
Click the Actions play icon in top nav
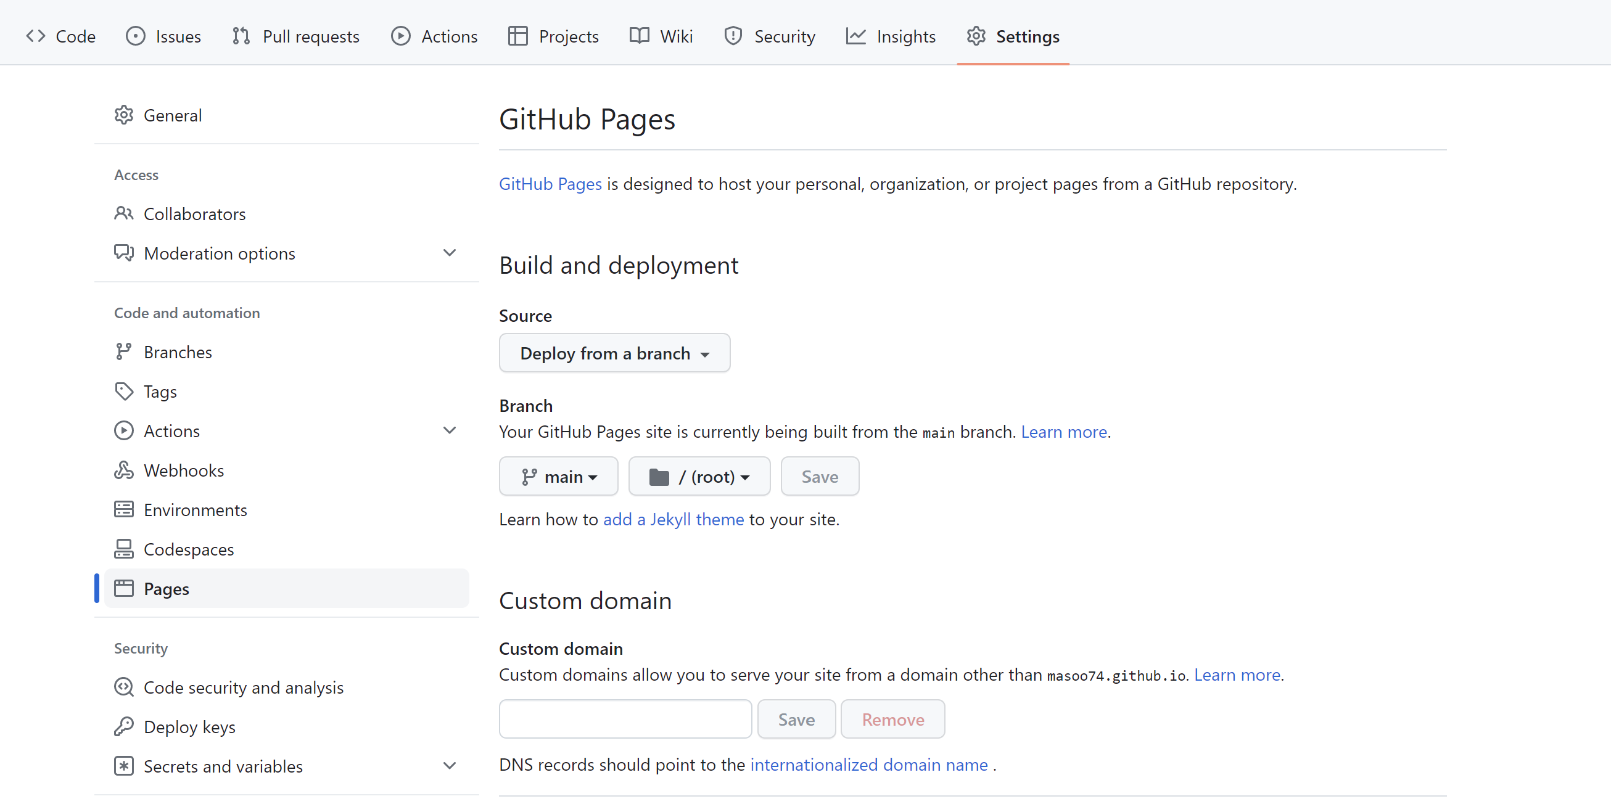(x=401, y=36)
